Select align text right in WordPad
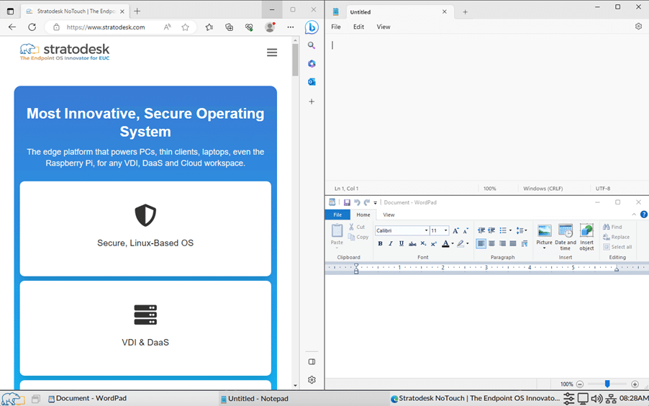The image size is (649, 406). [502, 243]
